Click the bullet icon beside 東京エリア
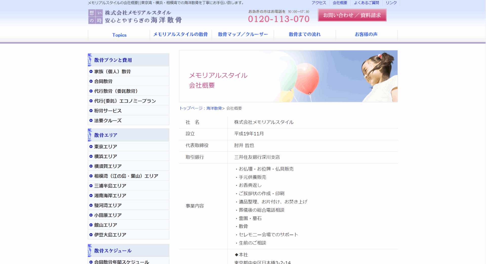 91,147
